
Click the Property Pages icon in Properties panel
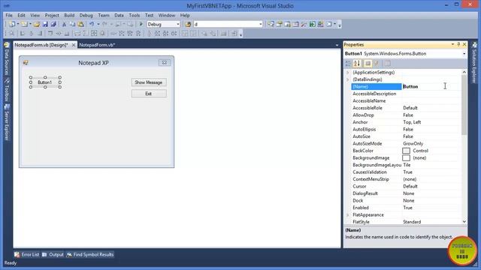[x=388, y=63]
